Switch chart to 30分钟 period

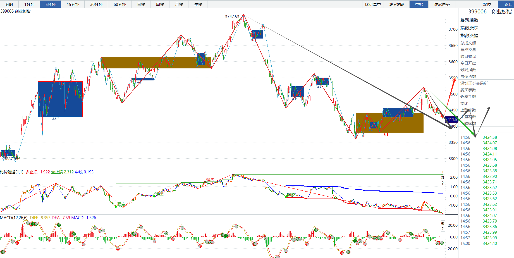96,4
